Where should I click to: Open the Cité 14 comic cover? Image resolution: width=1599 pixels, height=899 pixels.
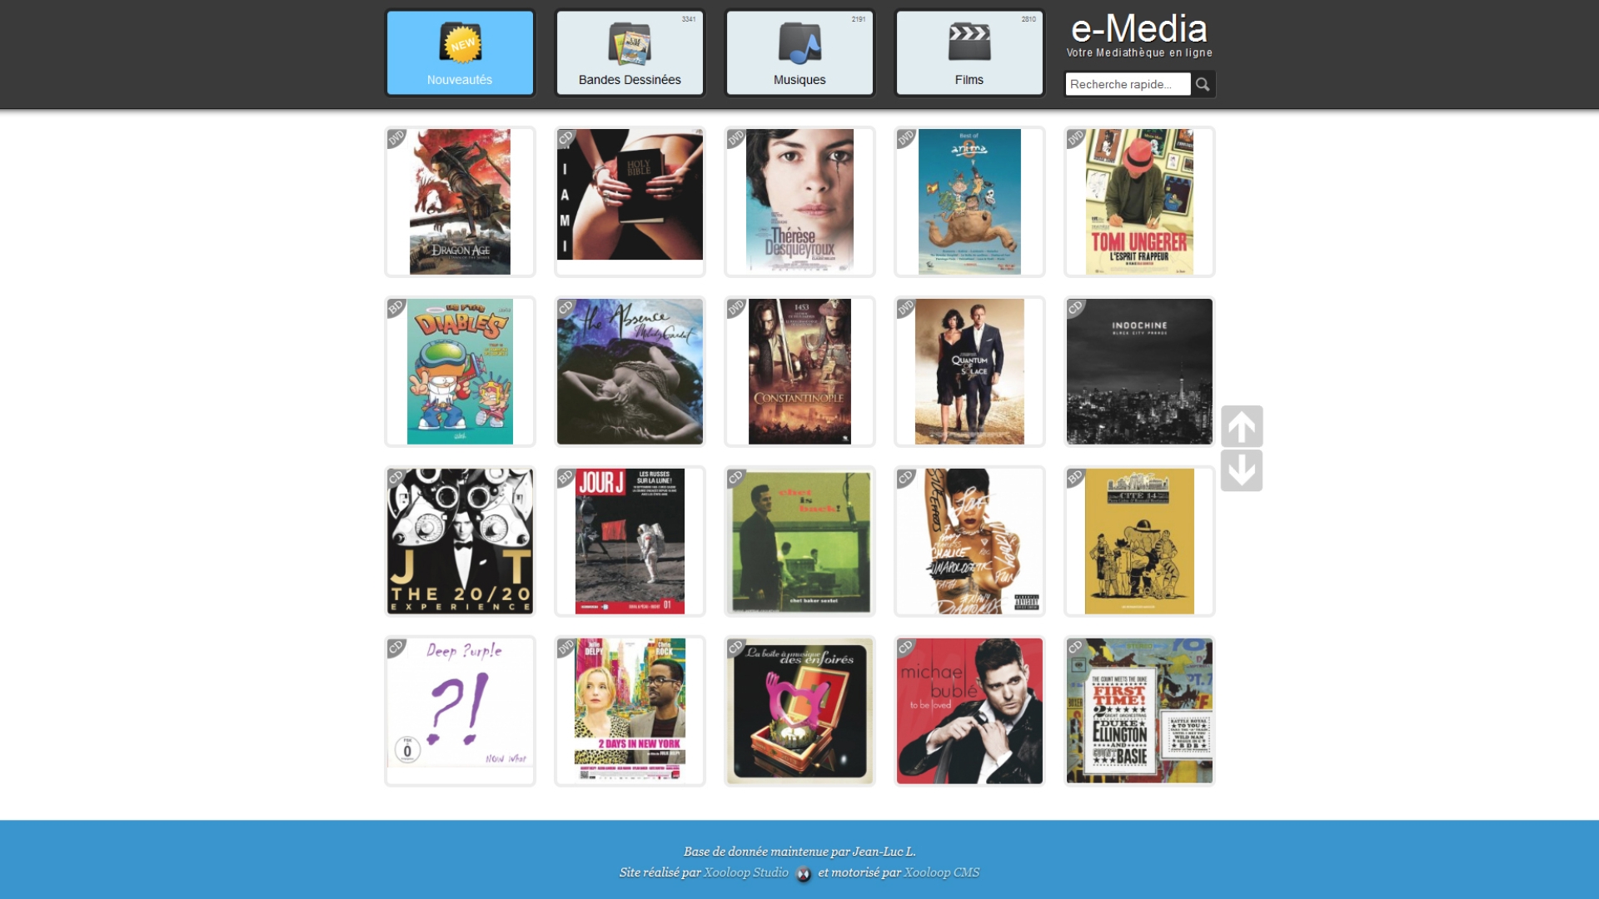[x=1139, y=541]
